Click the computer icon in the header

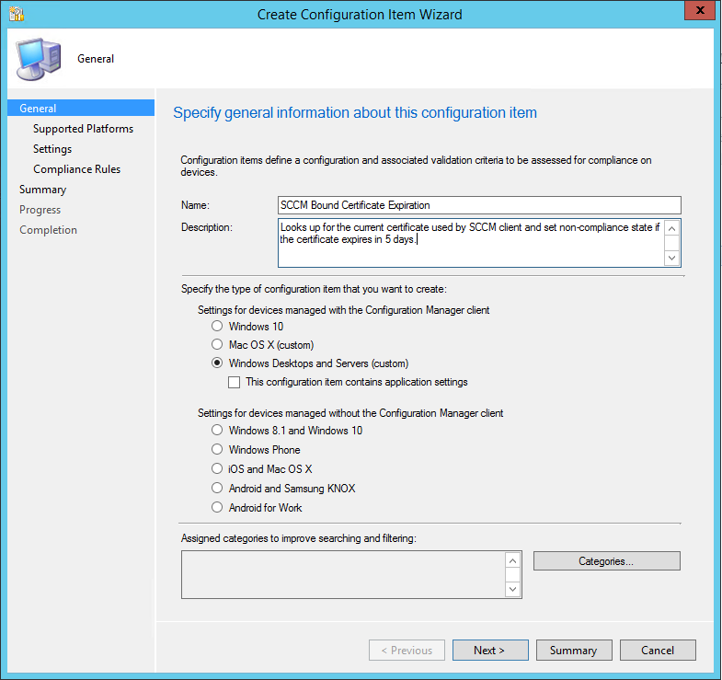[37, 60]
